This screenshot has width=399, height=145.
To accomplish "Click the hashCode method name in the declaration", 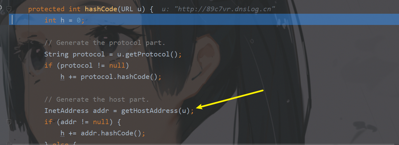I will click(101, 9).
